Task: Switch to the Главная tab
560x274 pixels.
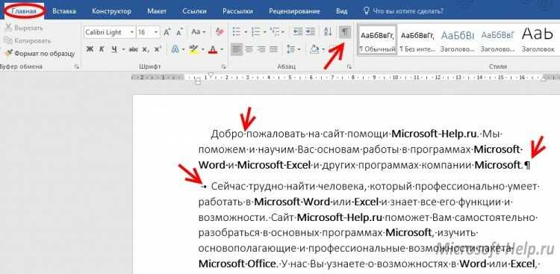Action: pos(24,11)
